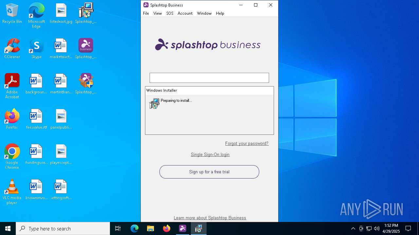Select the Splashtop installer icon in top row
This screenshot has height=235, width=419.
coord(86,14)
